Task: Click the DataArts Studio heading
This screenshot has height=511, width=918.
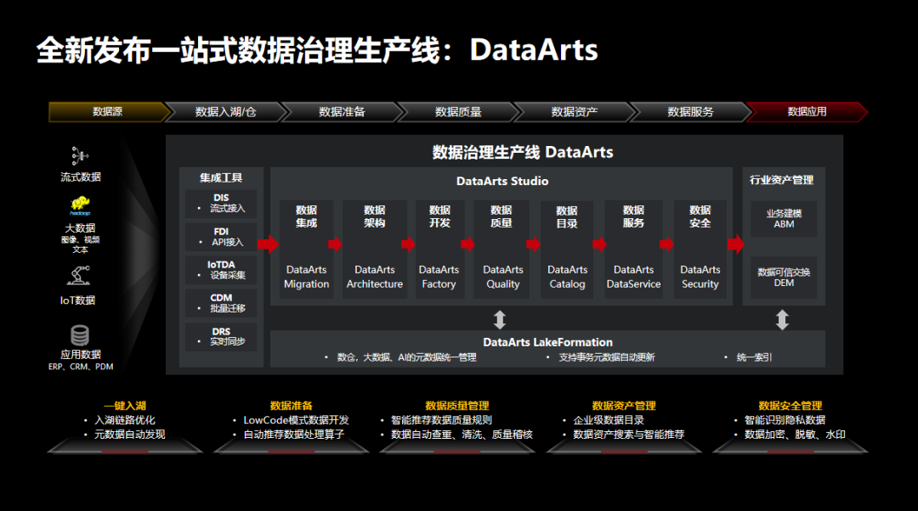Action: tap(502, 182)
